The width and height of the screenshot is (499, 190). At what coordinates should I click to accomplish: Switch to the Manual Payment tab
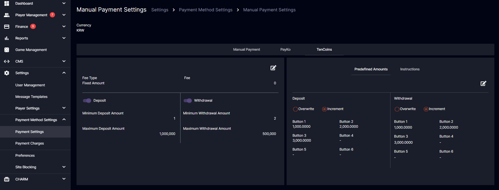pyautogui.click(x=246, y=50)
